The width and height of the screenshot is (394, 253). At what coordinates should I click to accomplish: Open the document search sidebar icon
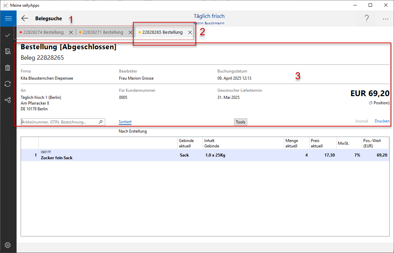8,52
